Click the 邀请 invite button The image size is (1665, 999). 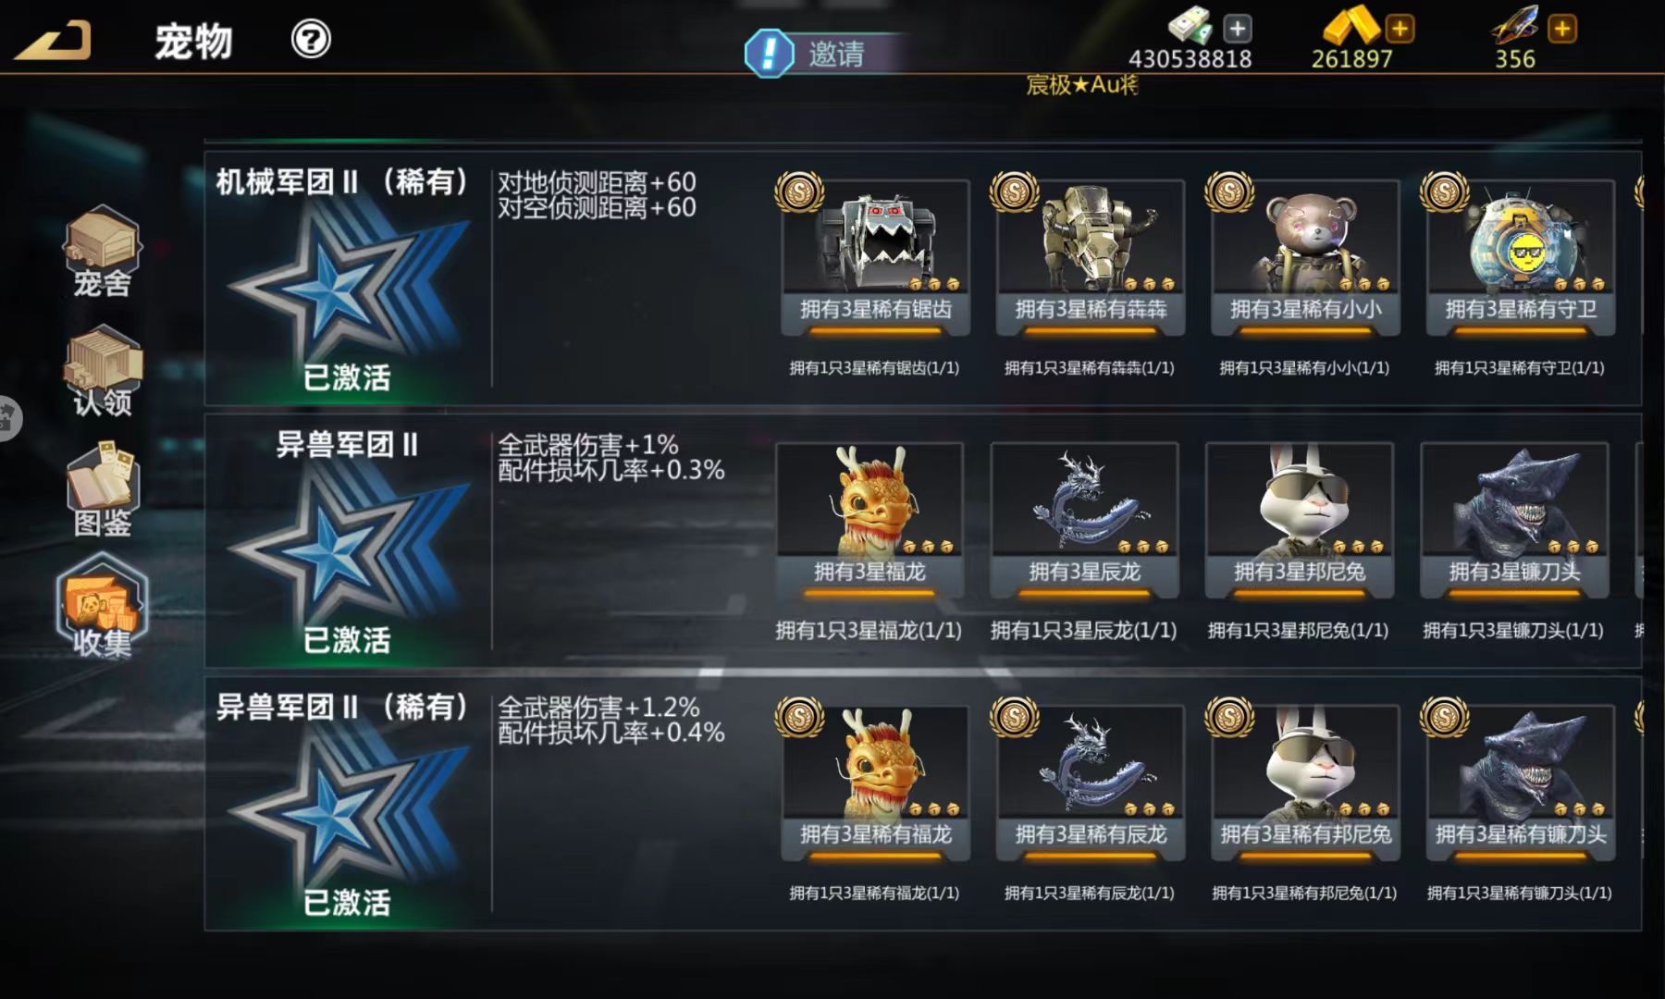click(836, 54)
